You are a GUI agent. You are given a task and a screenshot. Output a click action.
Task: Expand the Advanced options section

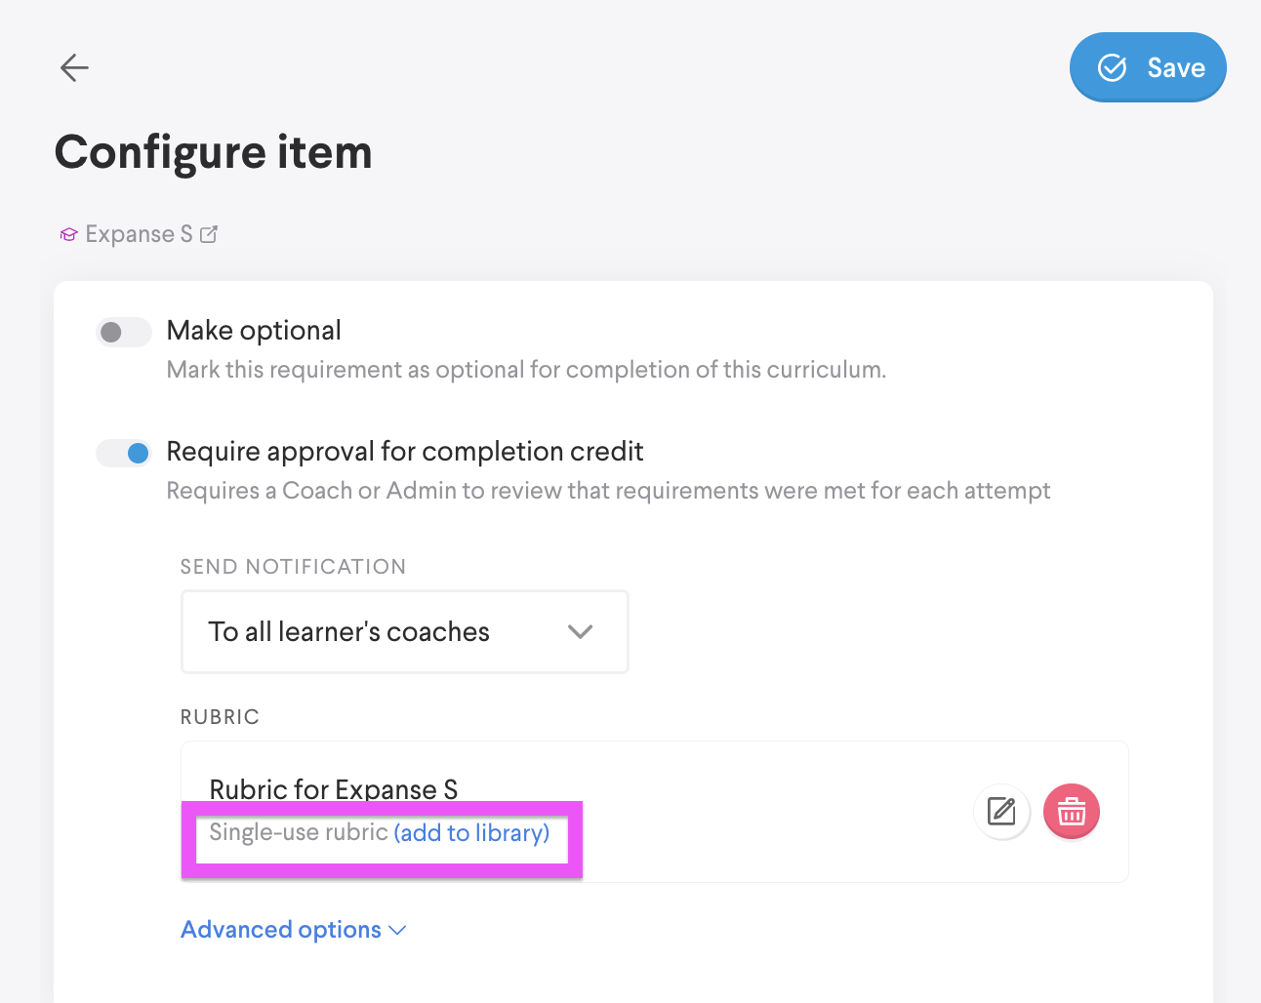[281, 930]
